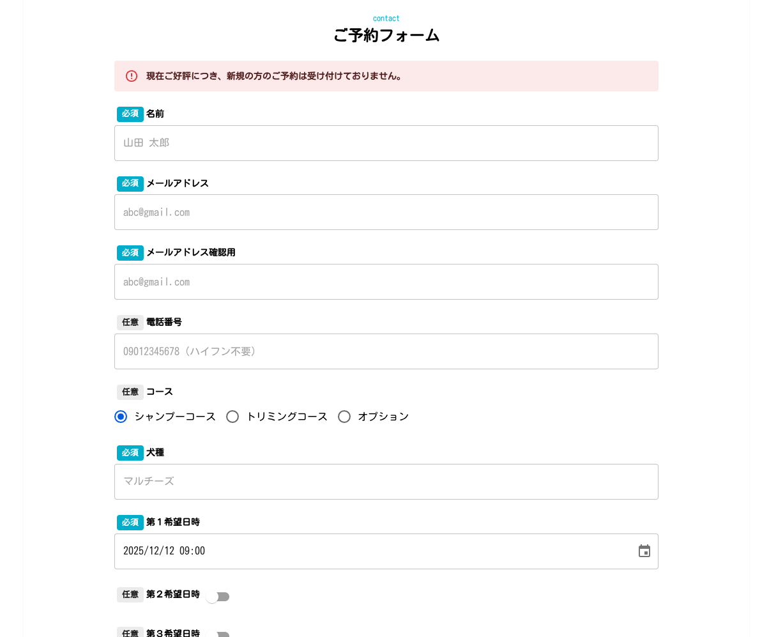Image resolution: width=769 pixels, height=637 pixels.
Task: Click the 第1希望日時 date-time value
Action: [164, 551]
